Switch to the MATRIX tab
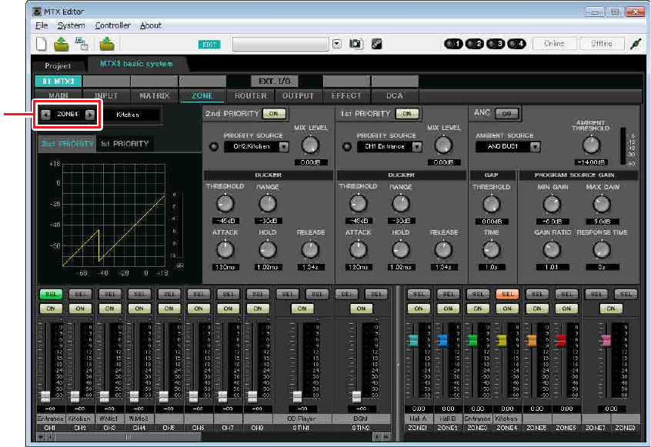The height and width of the screenshot is (447, 651). pyautogui.click(x=155, y=96)
